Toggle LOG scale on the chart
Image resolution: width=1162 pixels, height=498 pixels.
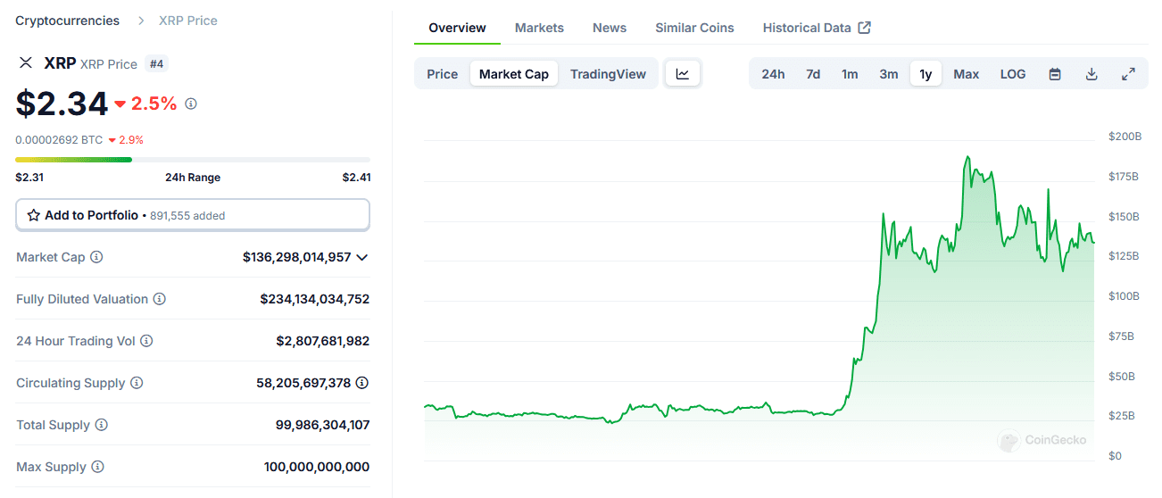tap(1013, 74)
